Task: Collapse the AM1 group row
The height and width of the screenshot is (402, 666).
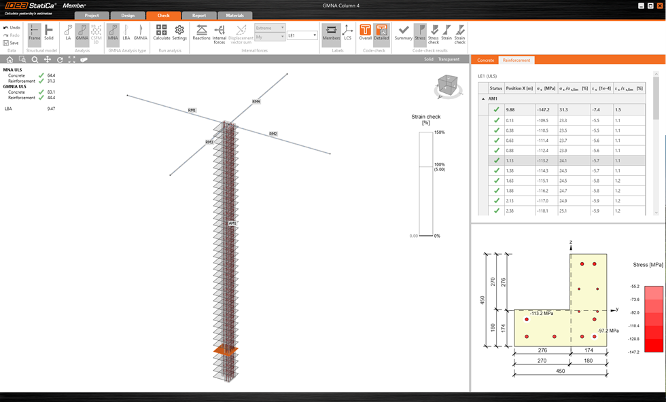Action: click(484, 98)
